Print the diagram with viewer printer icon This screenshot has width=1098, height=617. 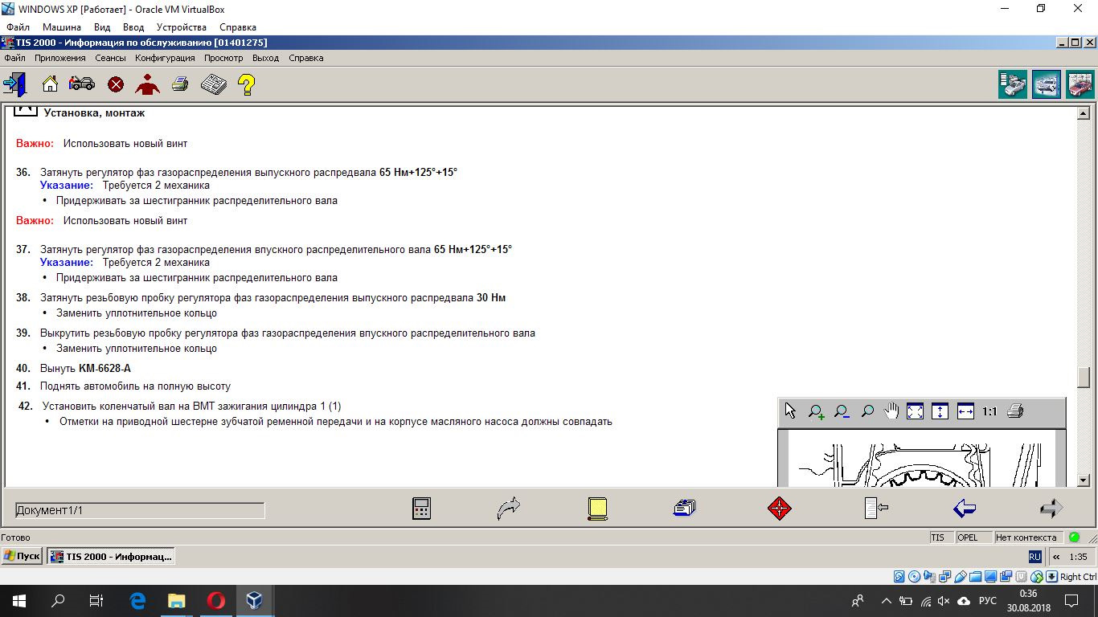[x=1015, y=411]
